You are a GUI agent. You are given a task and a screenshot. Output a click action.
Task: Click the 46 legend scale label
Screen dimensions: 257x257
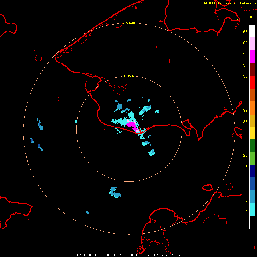[x=245, y=88]
